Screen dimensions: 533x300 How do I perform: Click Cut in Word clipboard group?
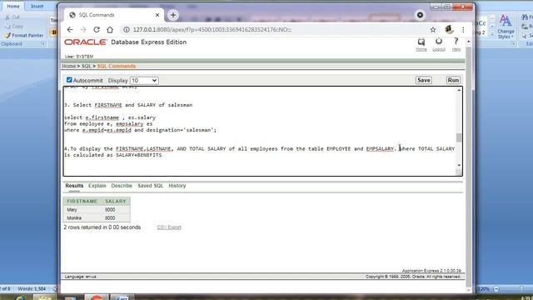[x=12, y=17]
